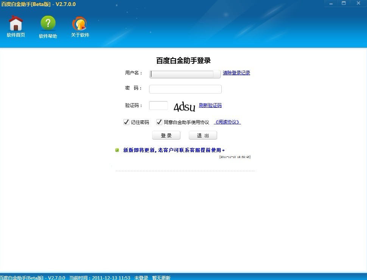This screenshot has height=280, width=367.
Task: Click 暂无更新 in the status bar
Action: point(161,278)
